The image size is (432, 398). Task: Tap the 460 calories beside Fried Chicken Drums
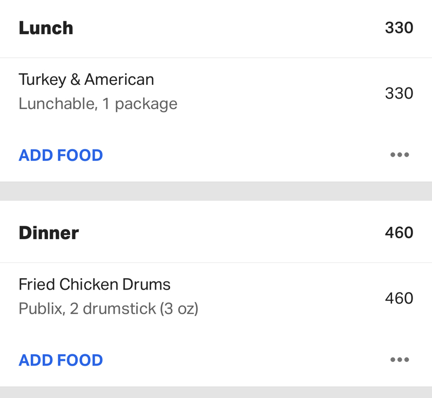coord(399,298)
